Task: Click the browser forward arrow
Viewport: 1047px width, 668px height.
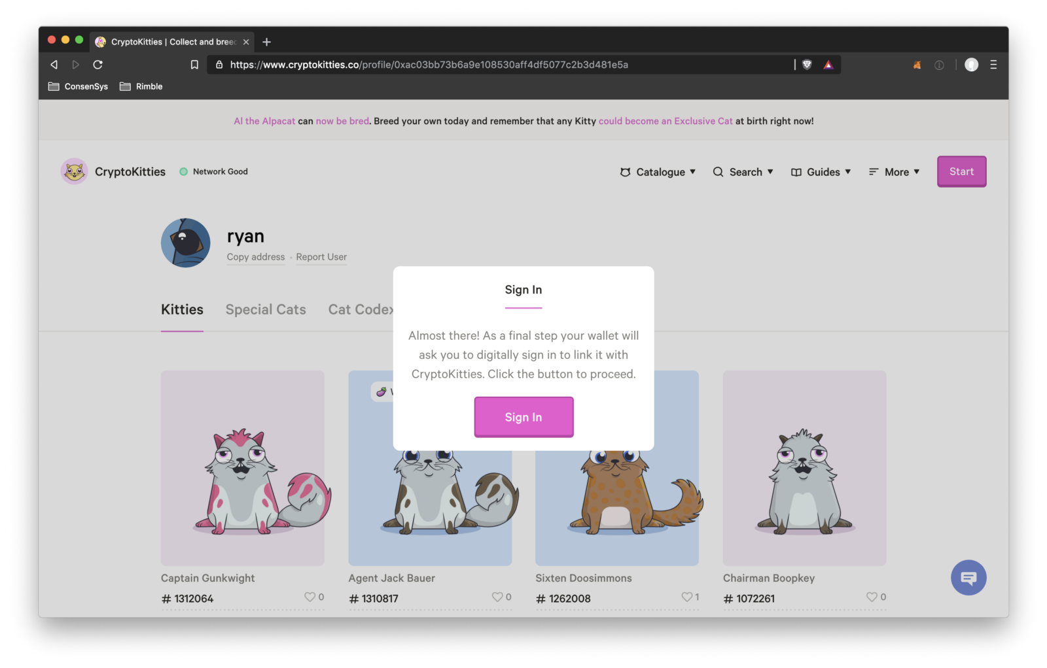Action: pyautogui.click(x=76, y=65)
